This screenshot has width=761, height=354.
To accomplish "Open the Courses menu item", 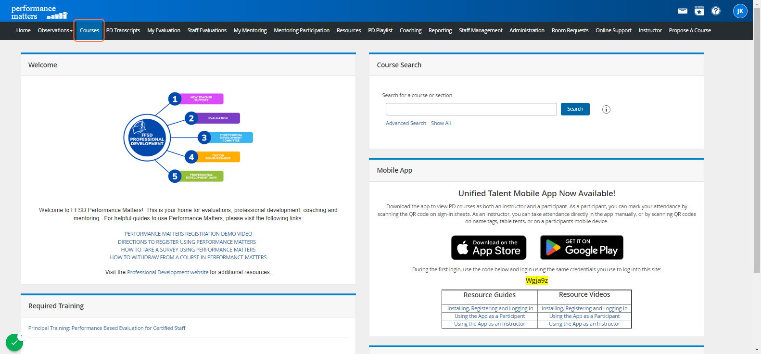I will (x=89, y=30).
